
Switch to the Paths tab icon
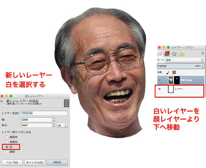174,53
